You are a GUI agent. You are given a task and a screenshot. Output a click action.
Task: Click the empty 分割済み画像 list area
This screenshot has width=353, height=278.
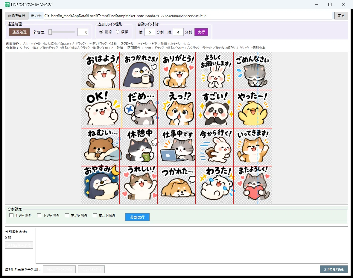tap(192, 246)
